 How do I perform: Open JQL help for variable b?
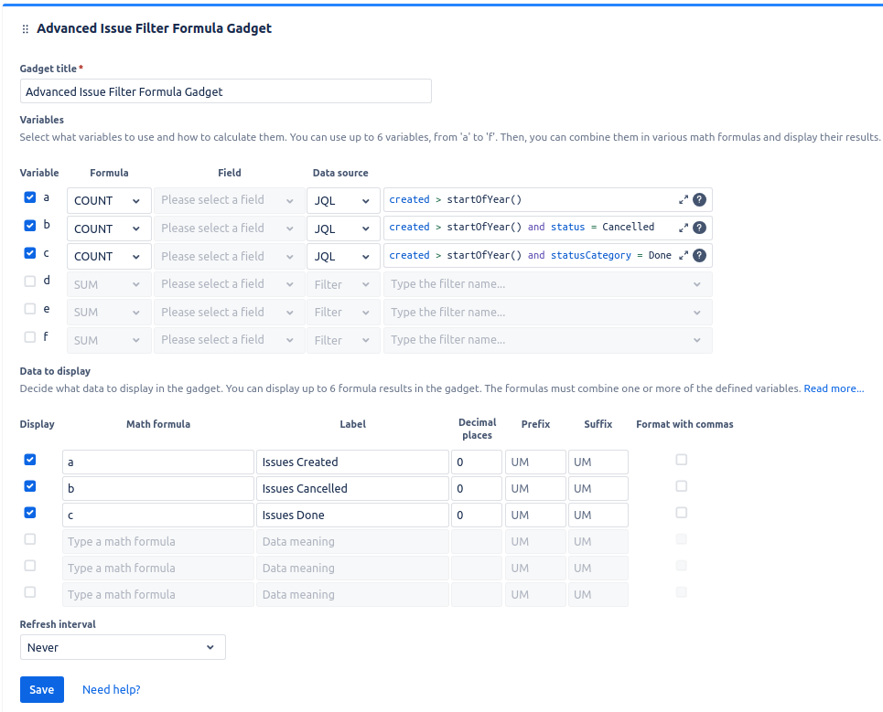pos(699,228)
